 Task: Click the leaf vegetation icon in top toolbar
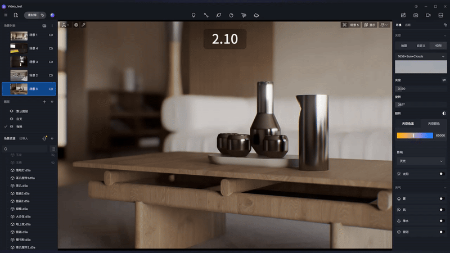(219, 15)
